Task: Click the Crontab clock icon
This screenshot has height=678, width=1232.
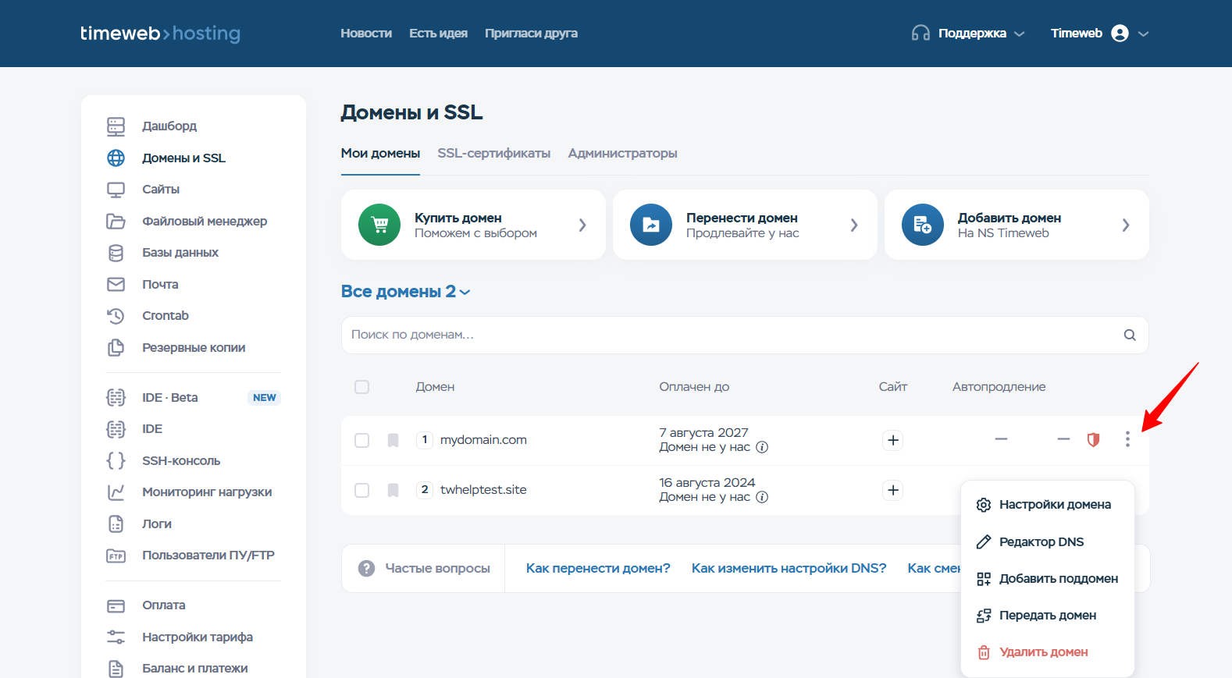Action: click(x=116, y=316)
